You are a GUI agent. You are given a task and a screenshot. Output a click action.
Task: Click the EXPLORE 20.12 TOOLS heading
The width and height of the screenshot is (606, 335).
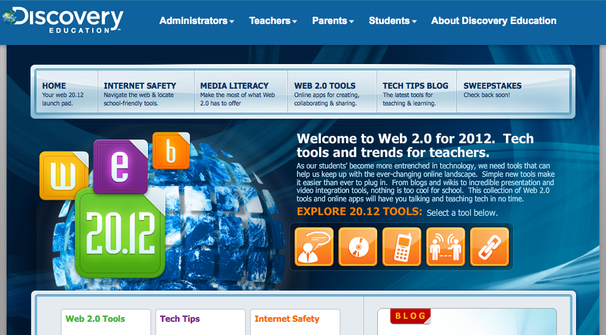click(x=359, y=212)
